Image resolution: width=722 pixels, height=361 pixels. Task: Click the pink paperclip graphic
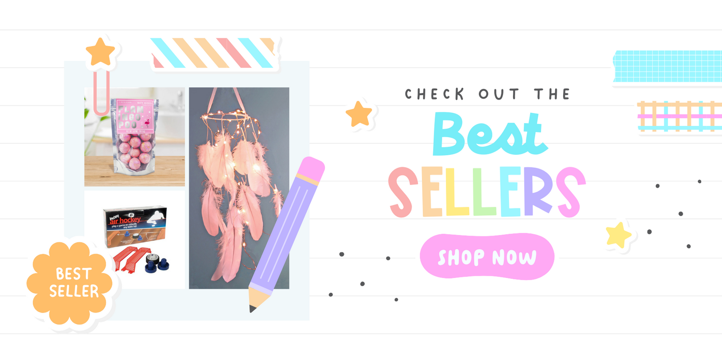click(x=102, y=93)
